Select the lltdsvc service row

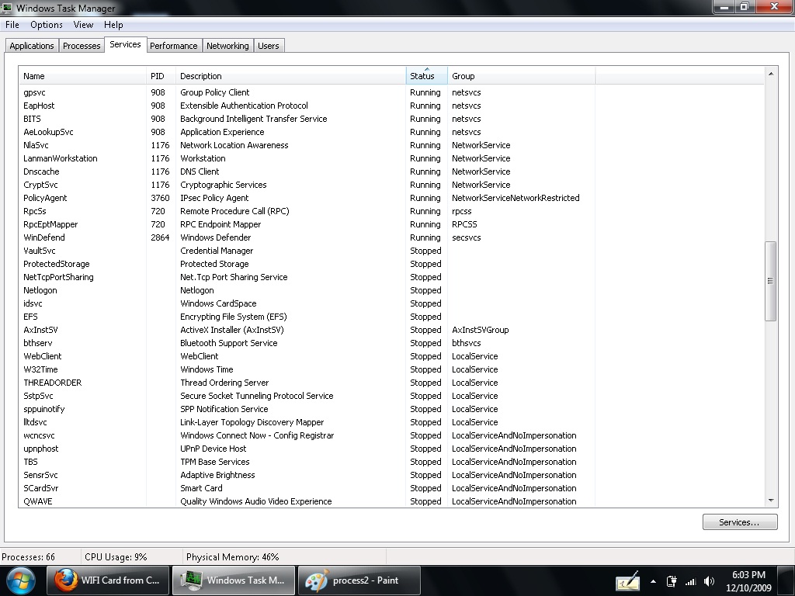(x=391, y=422)
